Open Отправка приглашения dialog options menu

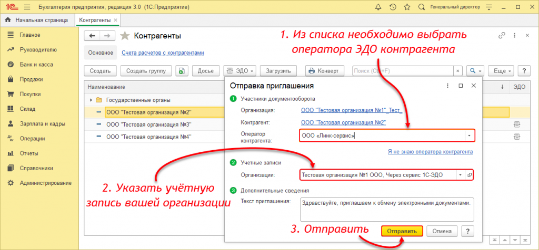447,86
